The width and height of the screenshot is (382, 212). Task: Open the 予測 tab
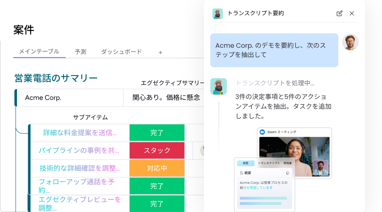point(81,52)
